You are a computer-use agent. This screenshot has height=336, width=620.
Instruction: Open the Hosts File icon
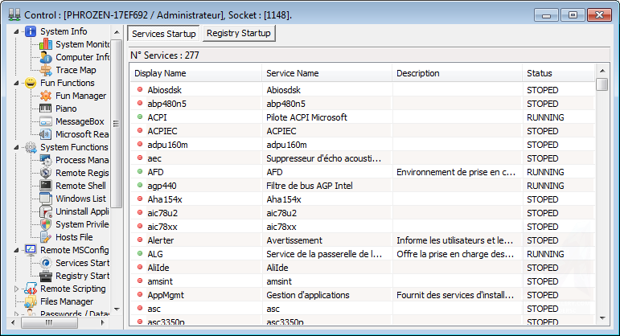point(46,237)
